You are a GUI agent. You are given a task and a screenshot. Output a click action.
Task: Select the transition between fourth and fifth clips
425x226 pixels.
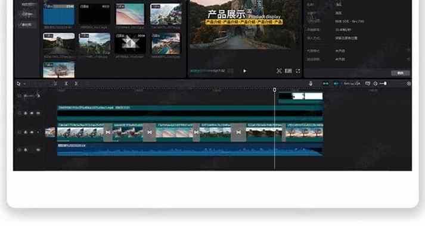[x=238, y=133]
